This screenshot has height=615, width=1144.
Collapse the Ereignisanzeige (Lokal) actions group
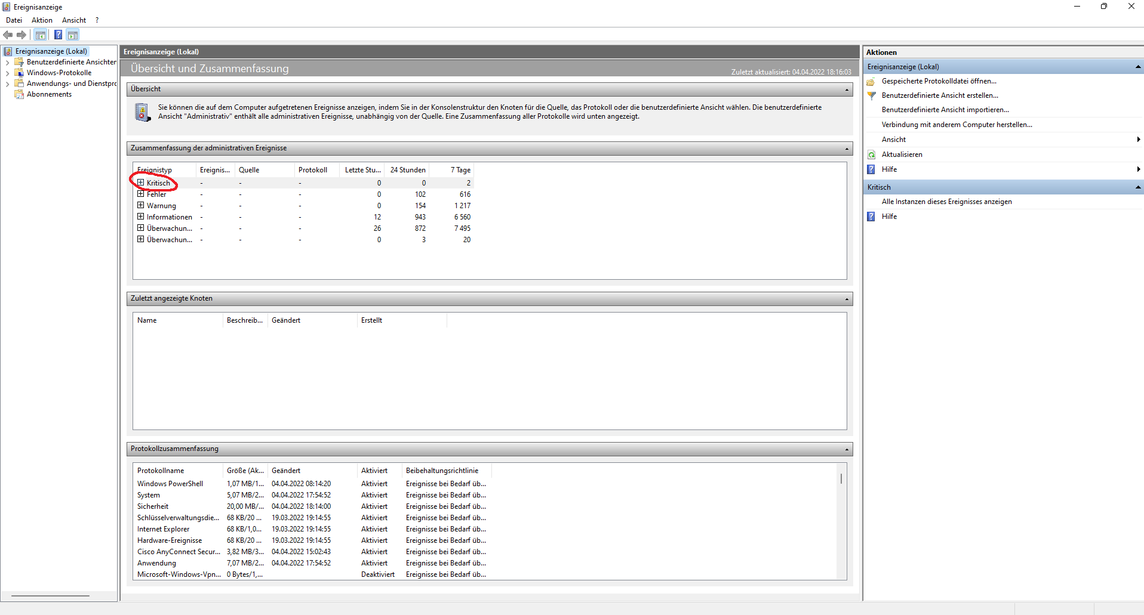[1138, 67]
